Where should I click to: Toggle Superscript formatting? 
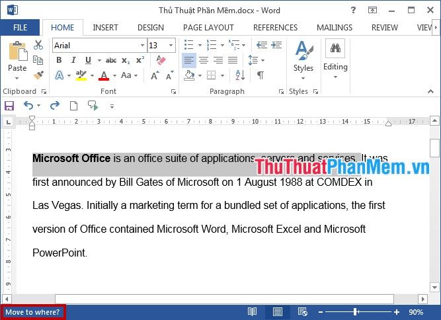140,60
